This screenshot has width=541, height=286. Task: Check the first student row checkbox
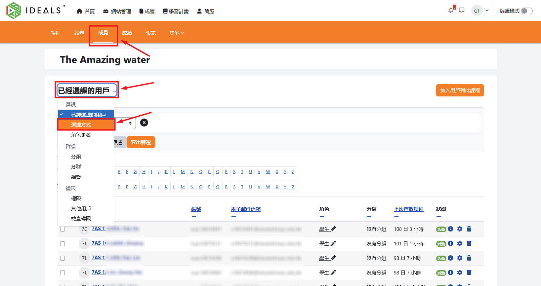click(62, 229)
